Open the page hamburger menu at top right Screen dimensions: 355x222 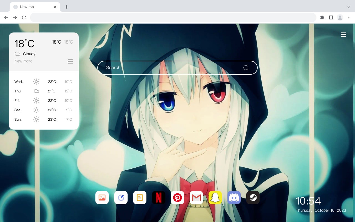coord(344,35)
